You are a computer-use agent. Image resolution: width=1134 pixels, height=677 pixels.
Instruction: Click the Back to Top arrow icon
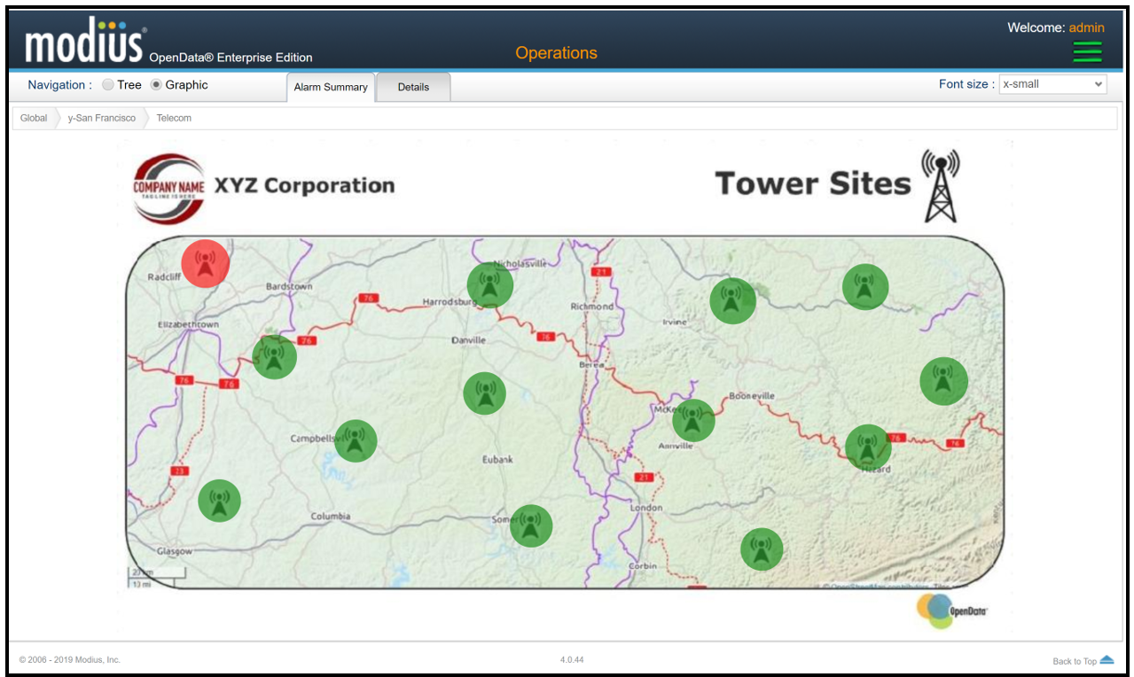coord(1107,660)
